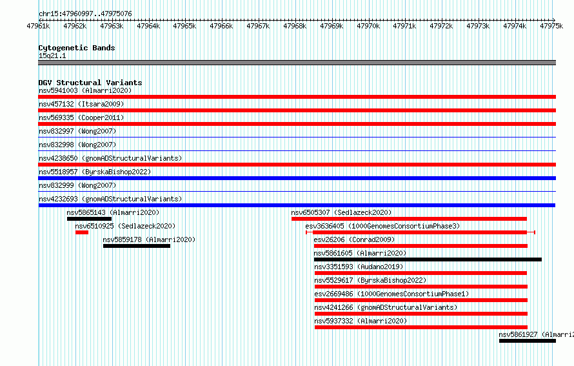Viewport: 574px width, 366px height.
Task: Click the esv3636405 (1000GenomesConsortiumPhase3) label
Action: tap(382, 226)
